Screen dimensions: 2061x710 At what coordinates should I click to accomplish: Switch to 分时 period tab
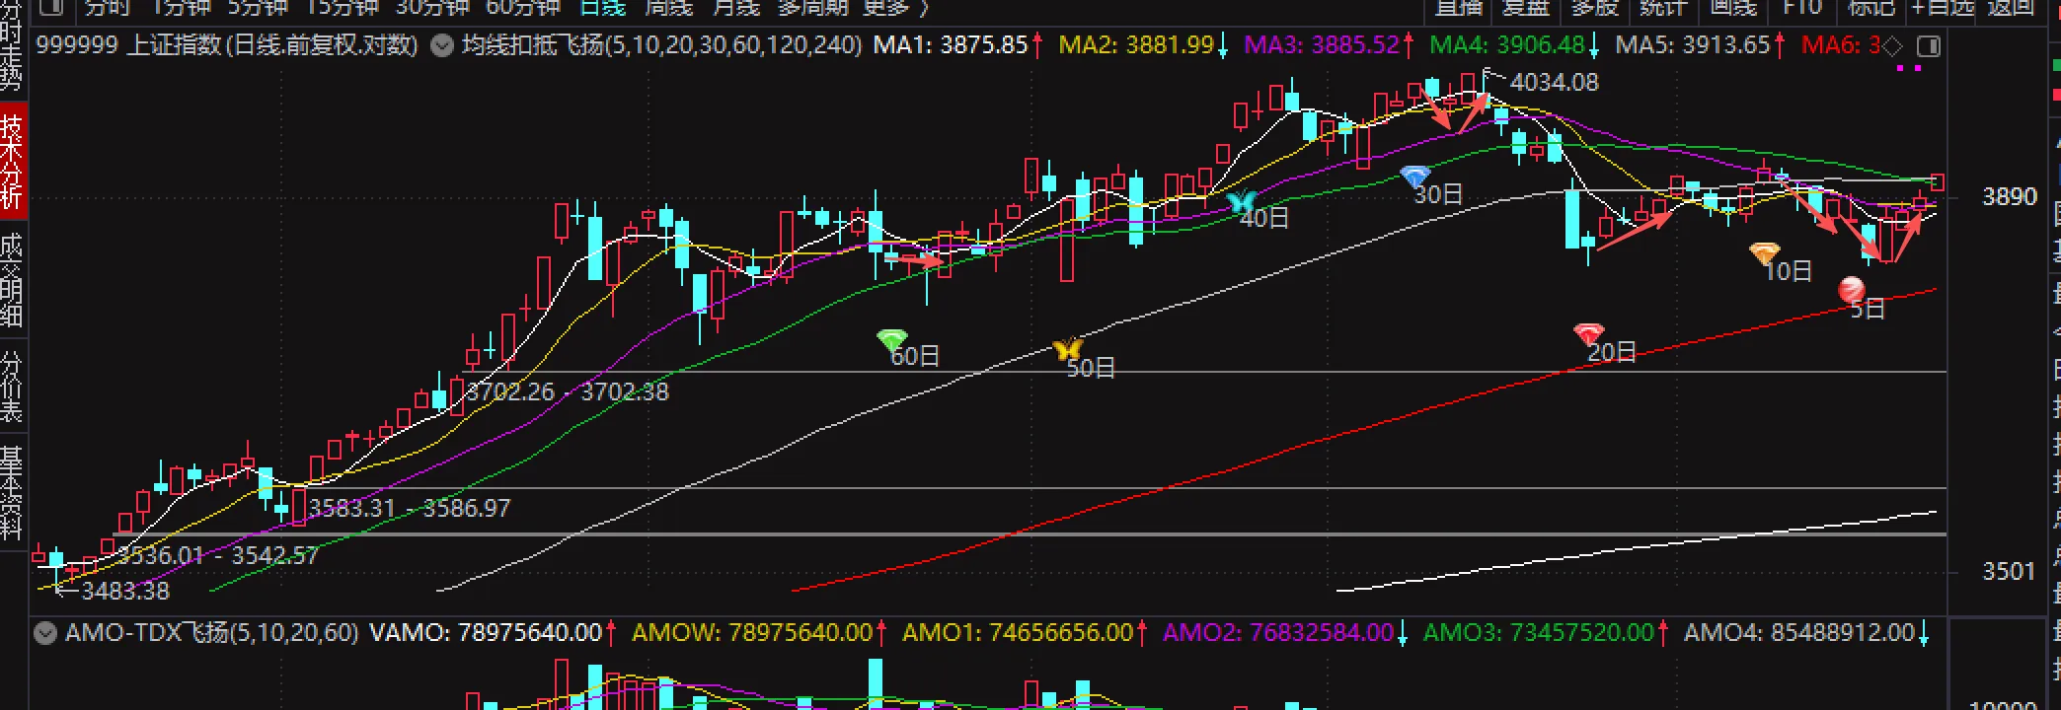(x=107, y=8)
